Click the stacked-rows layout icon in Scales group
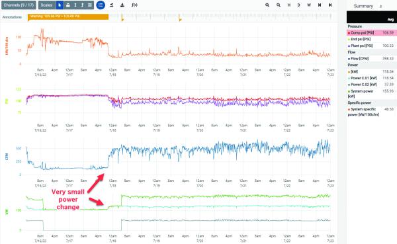This screenshot has height=244, width=397. coord(90,5)
